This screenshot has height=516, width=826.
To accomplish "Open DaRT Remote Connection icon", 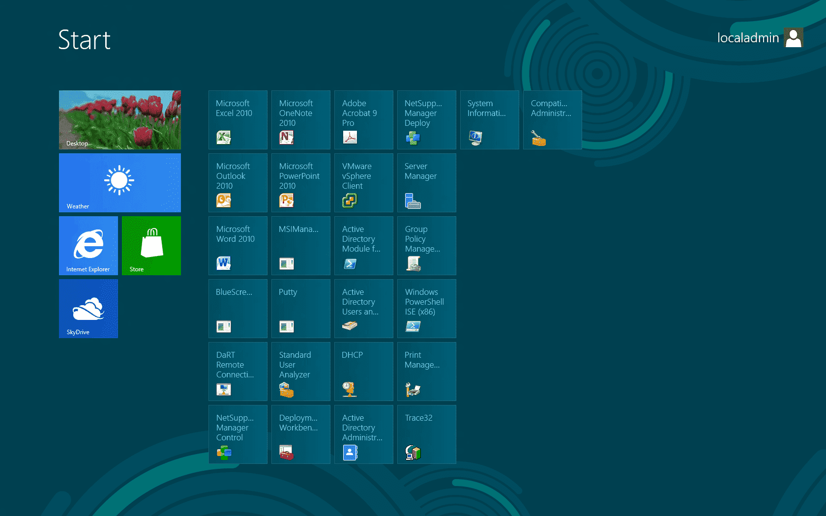I will 224,389.
